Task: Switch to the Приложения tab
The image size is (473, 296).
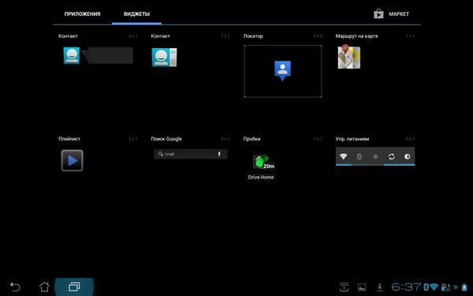Action: (x=82, y=14)
